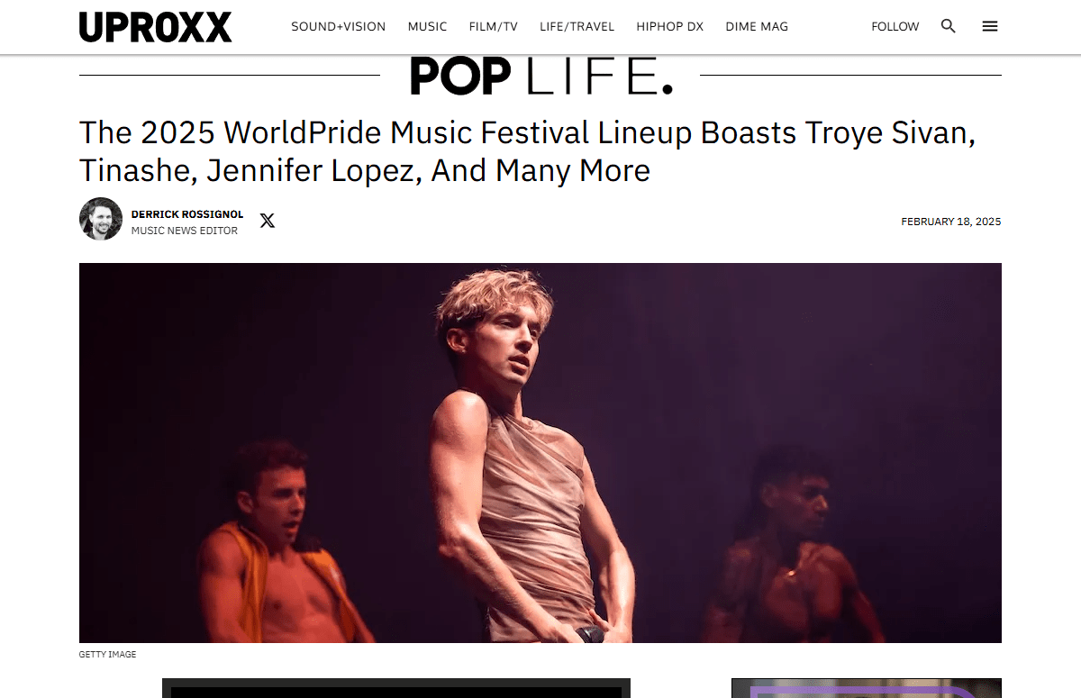Click the February 18, 2025 date
This screenshot has width=1081, height=698.
[x=951, y=222]
